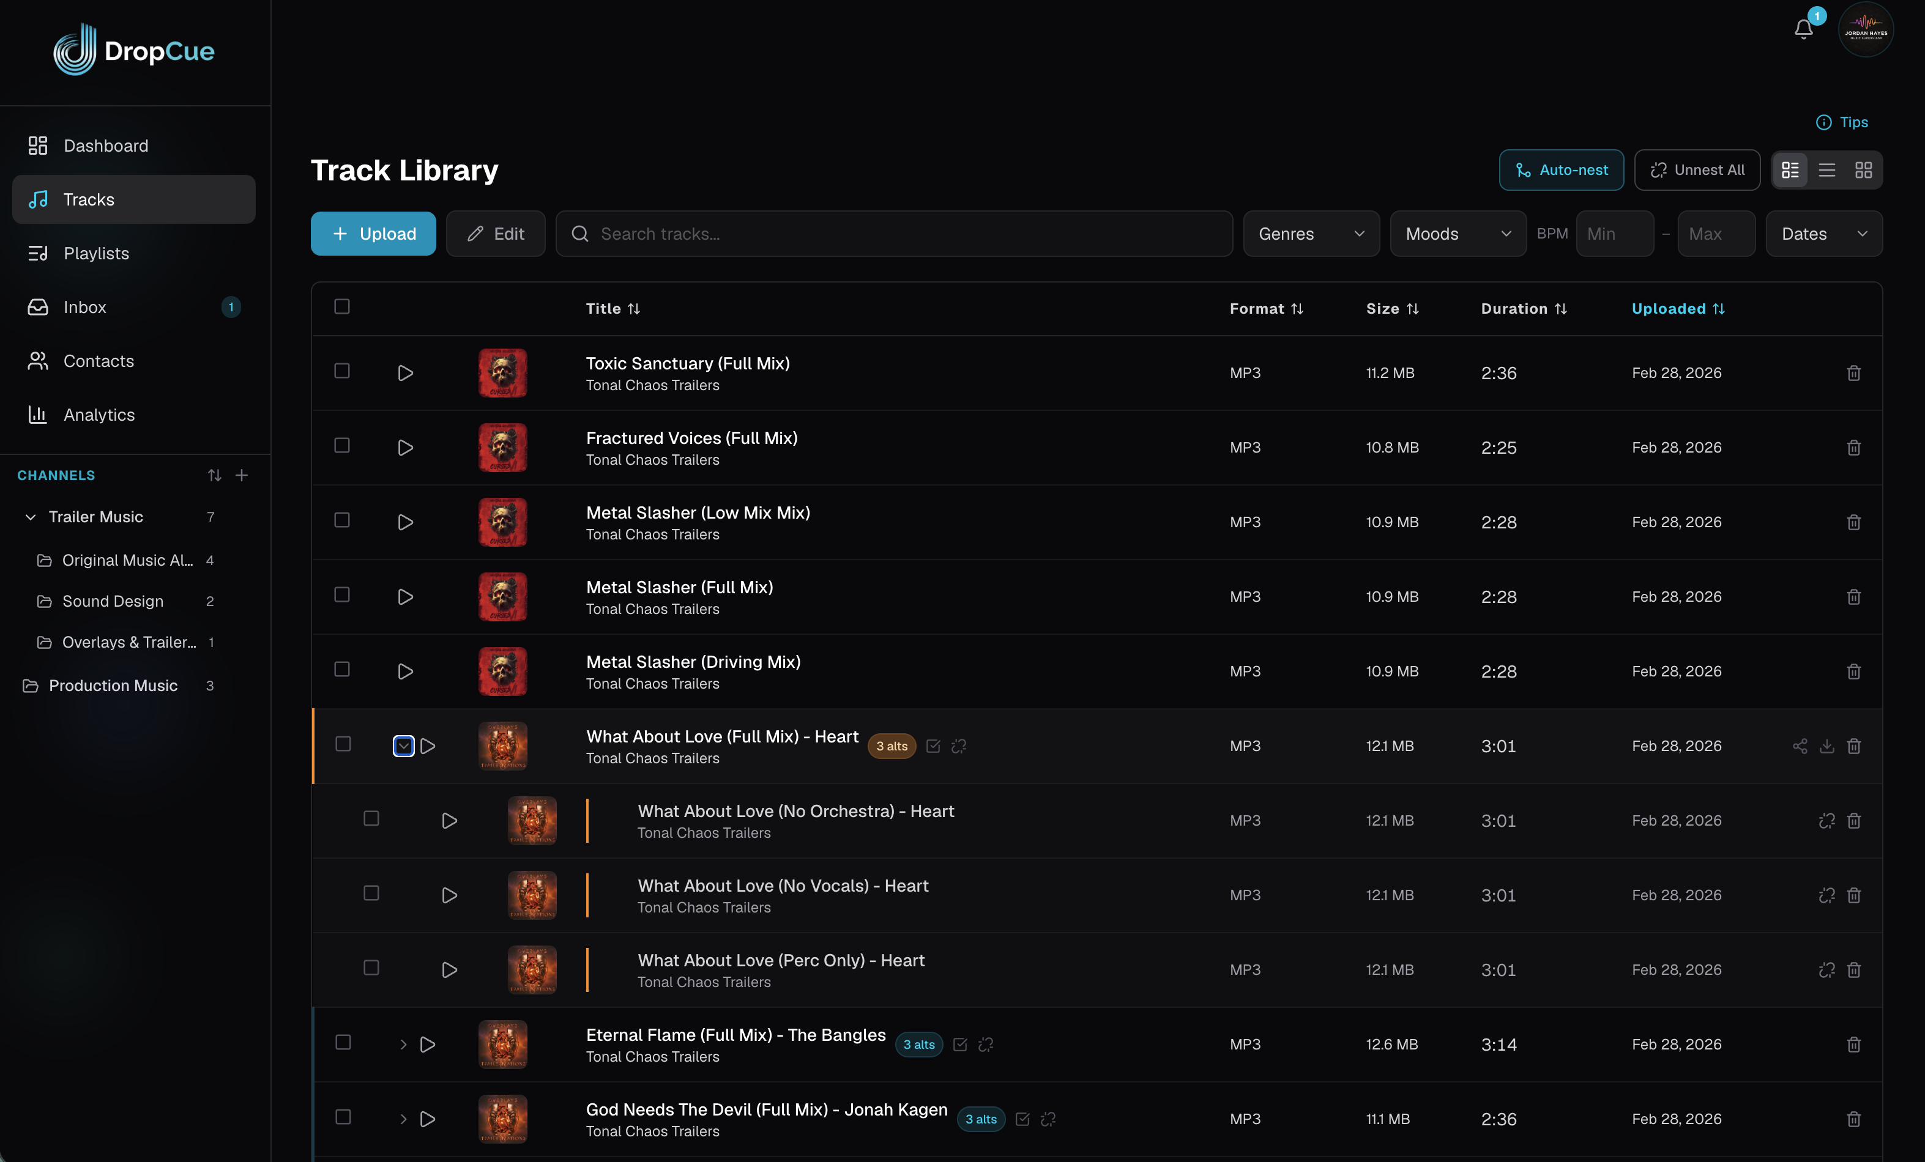Tick What About Love (Perc Only) checkbox
The image size is (1925, 1162).
[371, 968]
